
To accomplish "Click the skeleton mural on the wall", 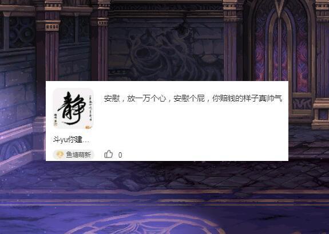I will coord(166,51).
